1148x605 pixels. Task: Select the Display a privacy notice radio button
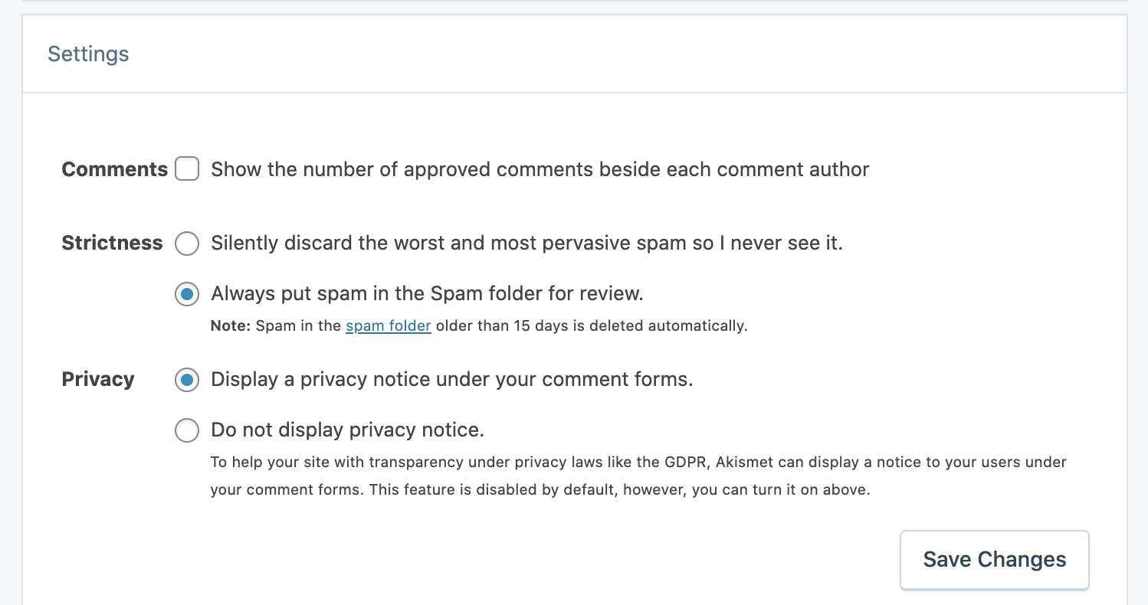187,380
